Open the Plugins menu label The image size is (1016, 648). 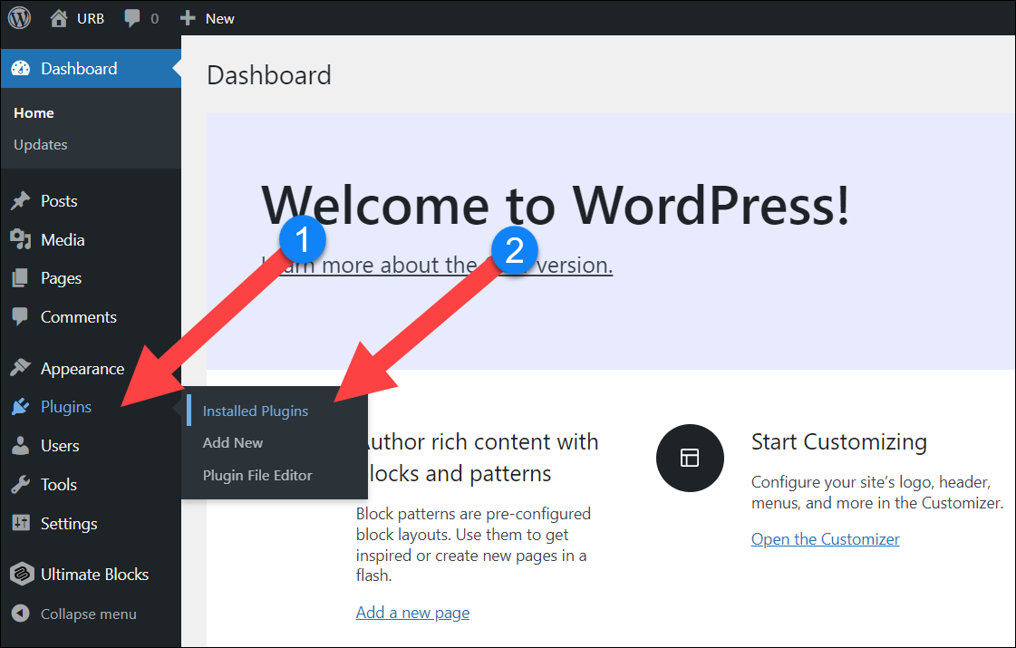click(x=66, y=407)
